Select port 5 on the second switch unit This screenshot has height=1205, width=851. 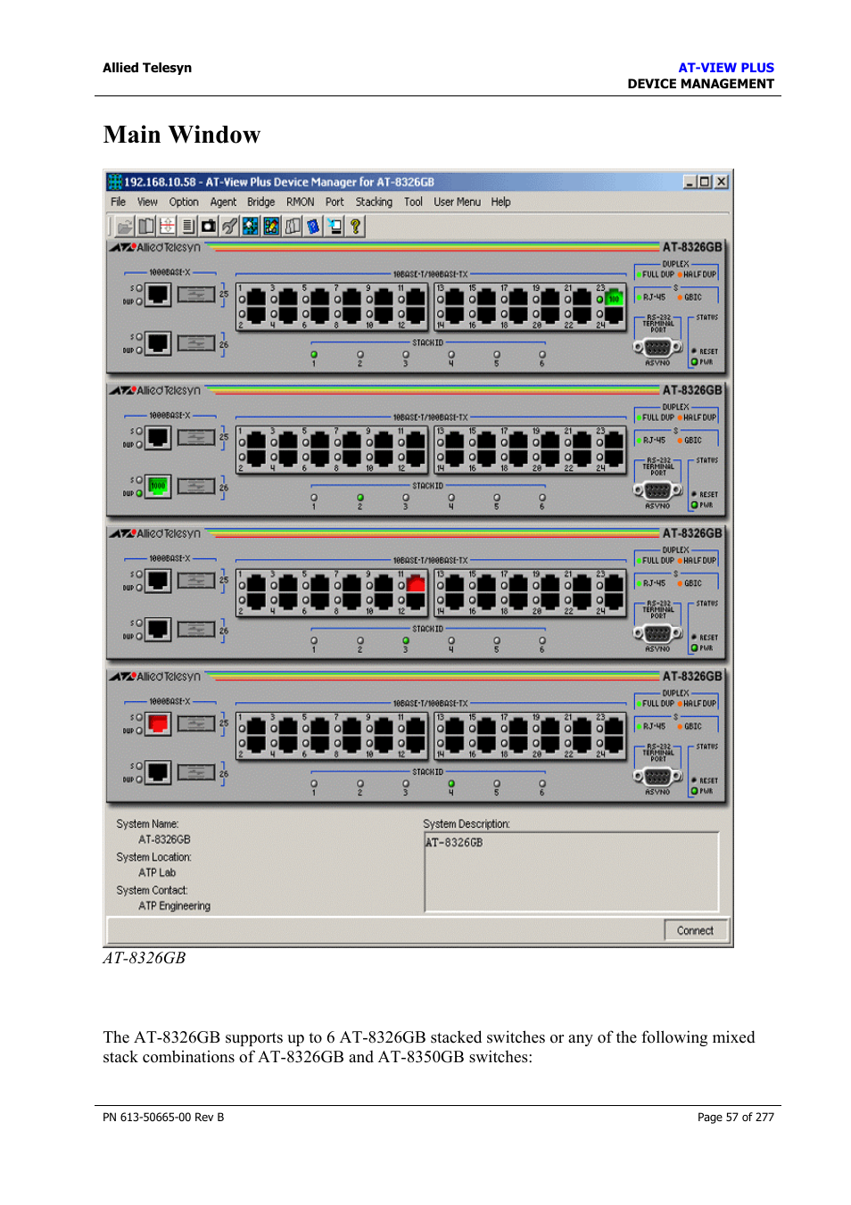click(319, 442)
